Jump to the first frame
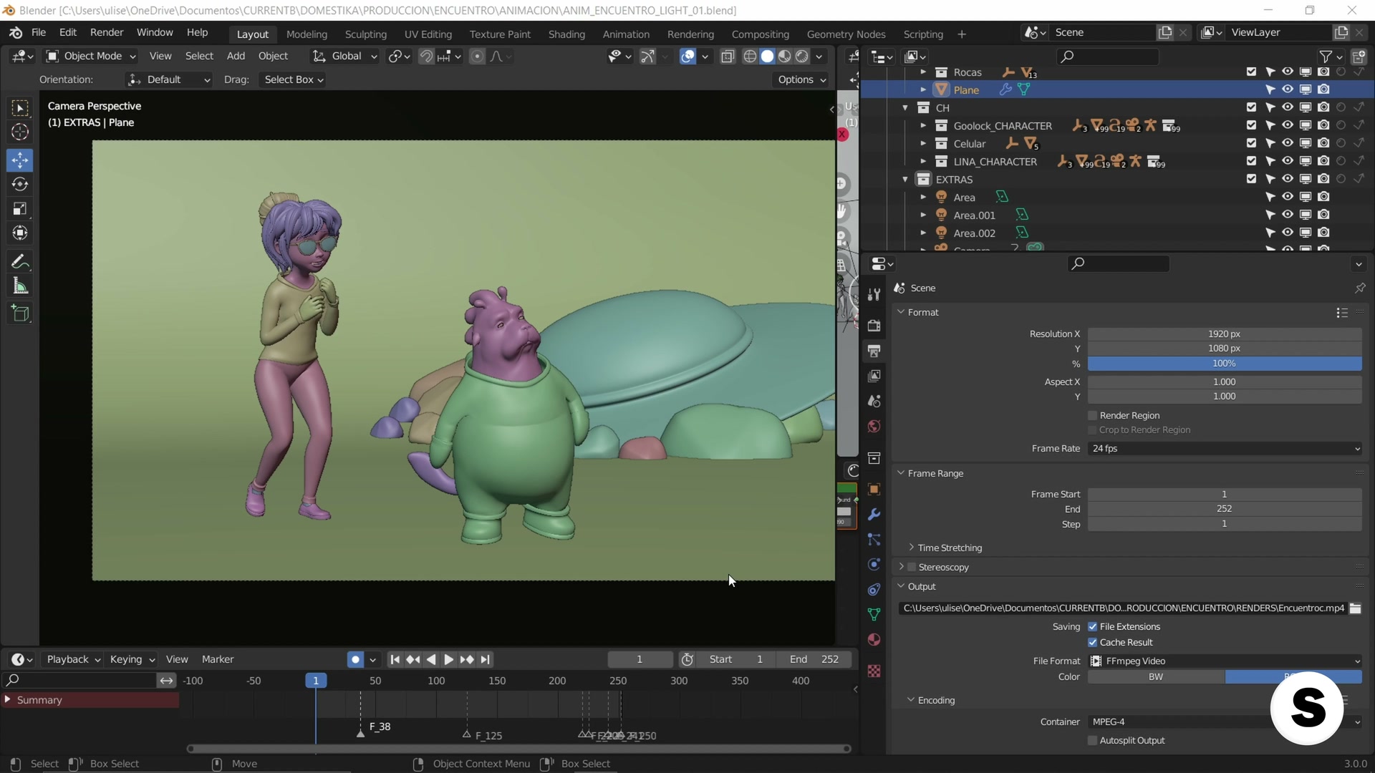 tap(395, 660)
